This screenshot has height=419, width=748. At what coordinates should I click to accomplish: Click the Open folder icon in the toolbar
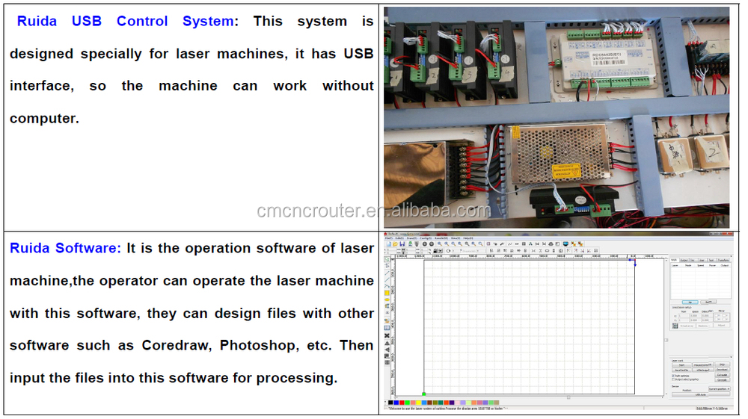click(396, 243)
